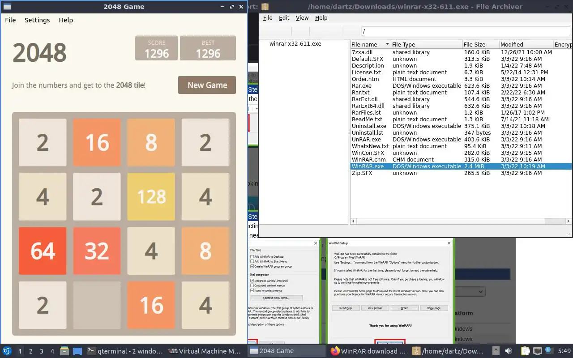Select the Uninstall.exe file row

click(461, 126)
